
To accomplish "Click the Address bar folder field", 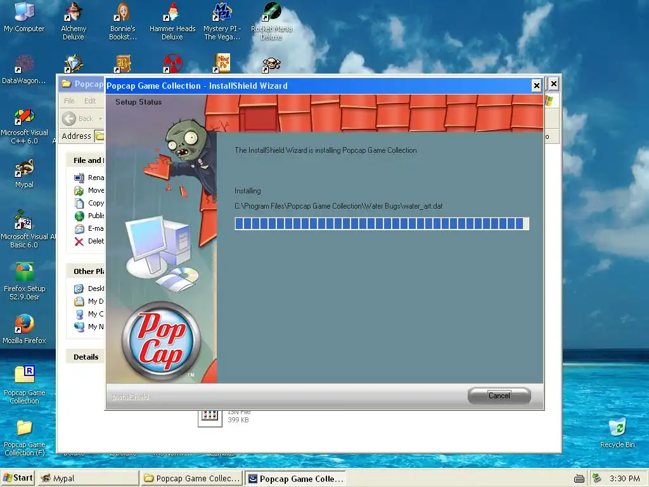I will pos(100,136).
